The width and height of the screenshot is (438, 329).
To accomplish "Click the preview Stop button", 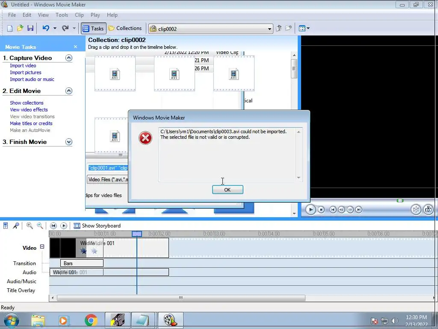I will 321,209.
